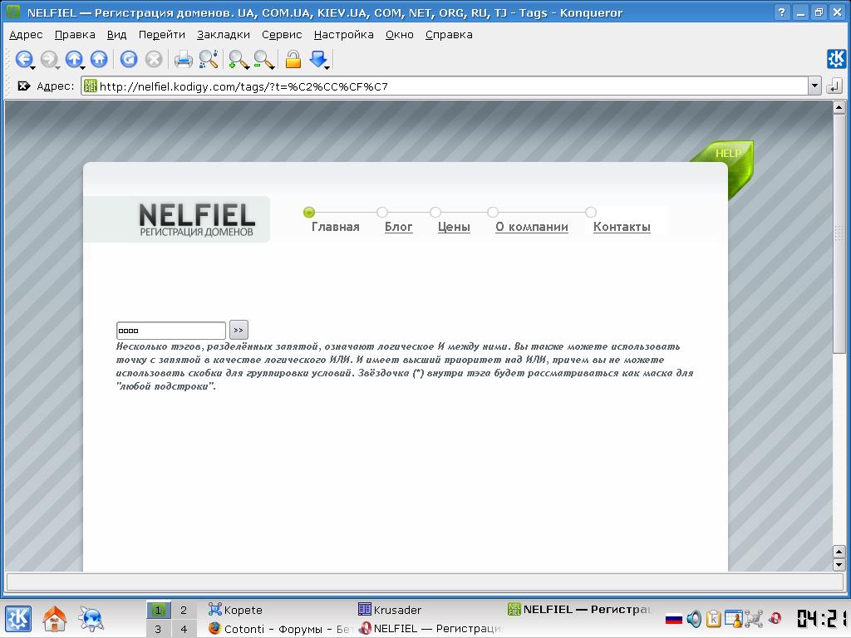
Task: Clear the address bar with the black arrow icon
Action: pyautogui.click(x=23, y=86)
